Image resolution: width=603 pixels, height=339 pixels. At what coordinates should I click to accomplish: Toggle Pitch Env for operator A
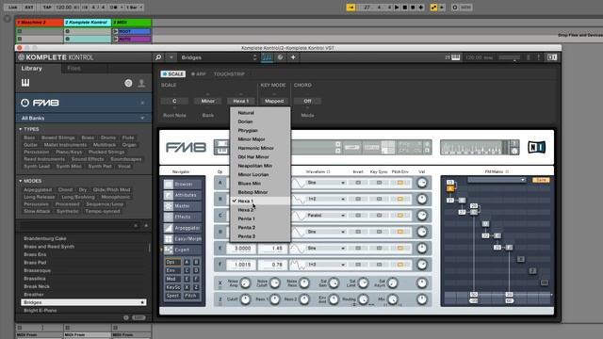399,183
